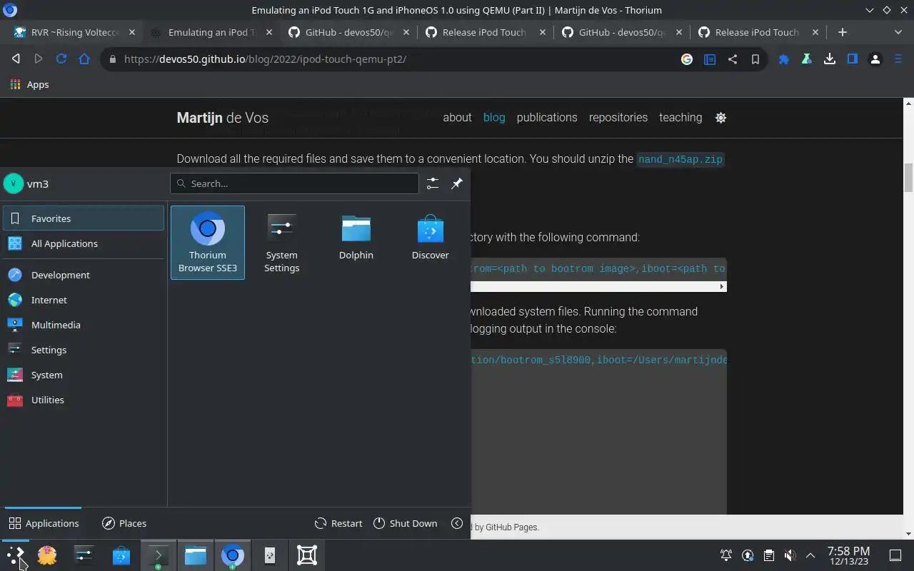The image size is (914, 571).
Task: Open notifications bell in system tray
Action: (x=726, y=555)
